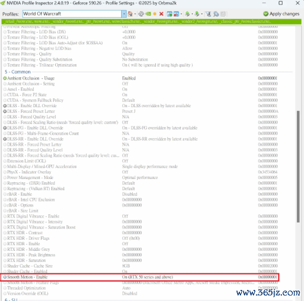Click the magnifier scan profiles icon
304x301 pixels.
216,14
